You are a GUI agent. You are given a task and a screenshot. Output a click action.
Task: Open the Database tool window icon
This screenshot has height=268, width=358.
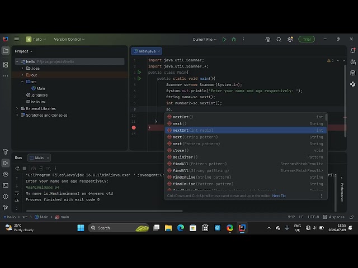[x=353, y=73]
